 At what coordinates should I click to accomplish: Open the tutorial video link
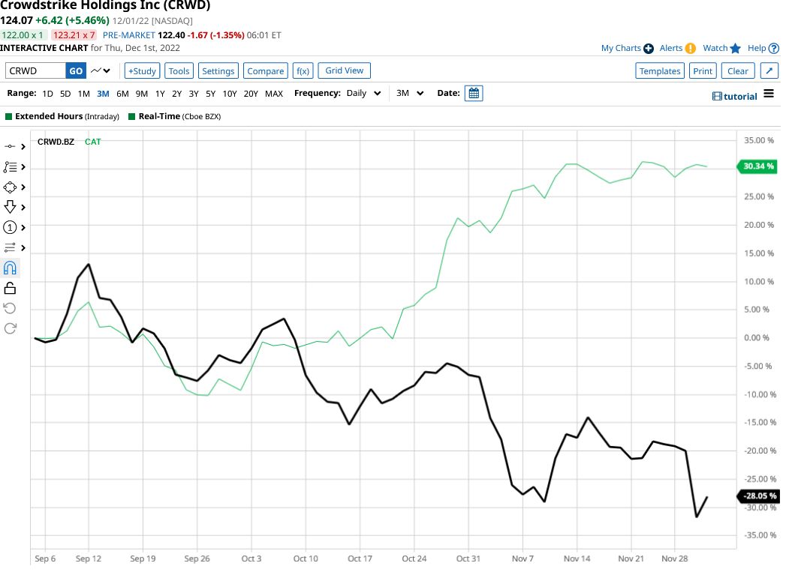[735, 97]
